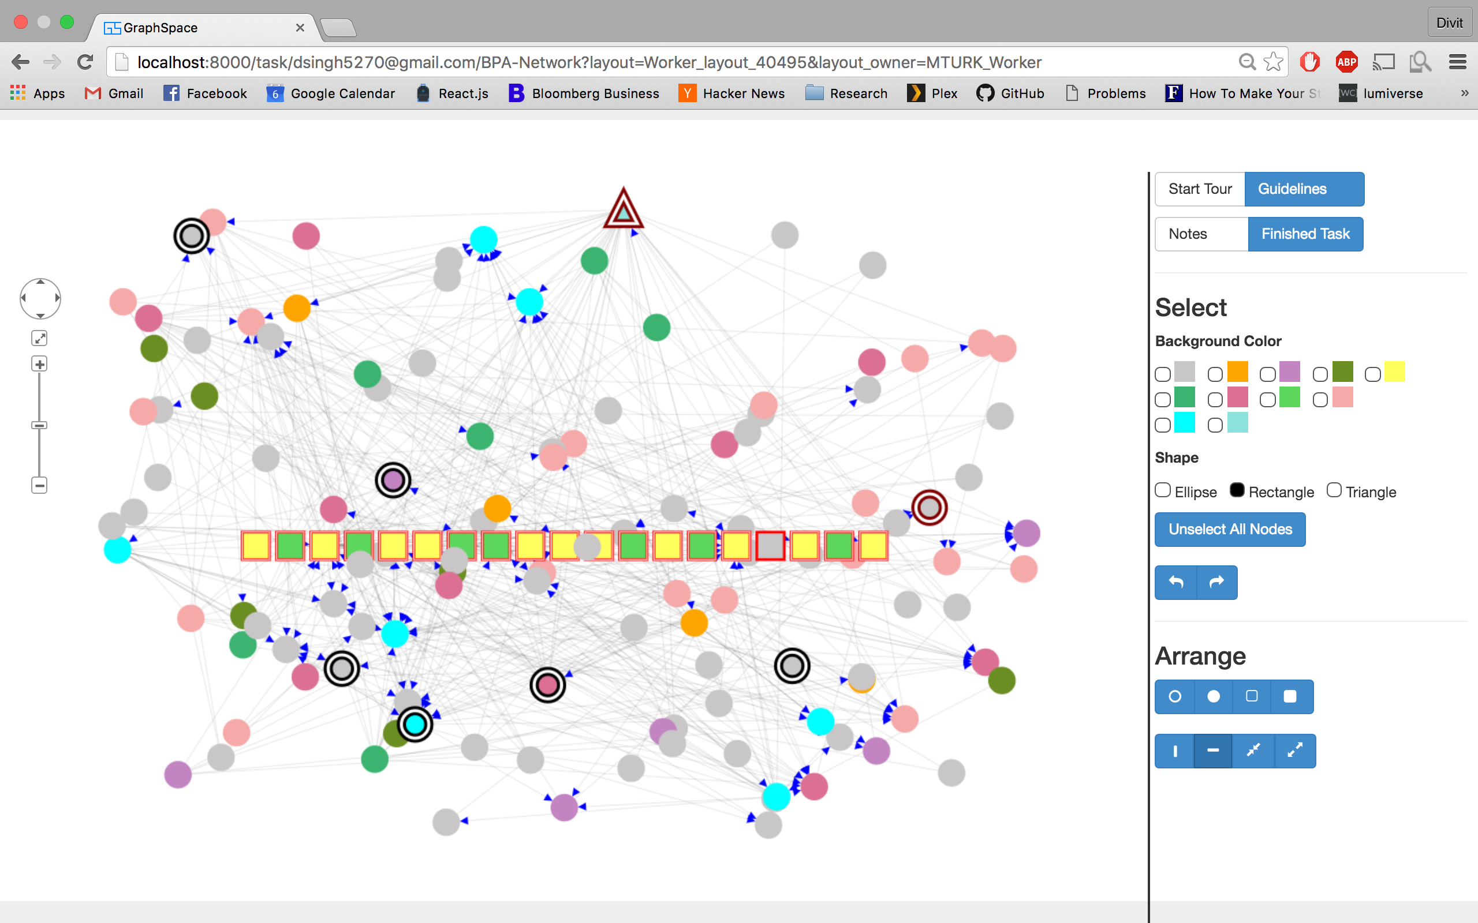Open the Gmail bookmark
The image size is (1478, 923).
tap(114, 93)
